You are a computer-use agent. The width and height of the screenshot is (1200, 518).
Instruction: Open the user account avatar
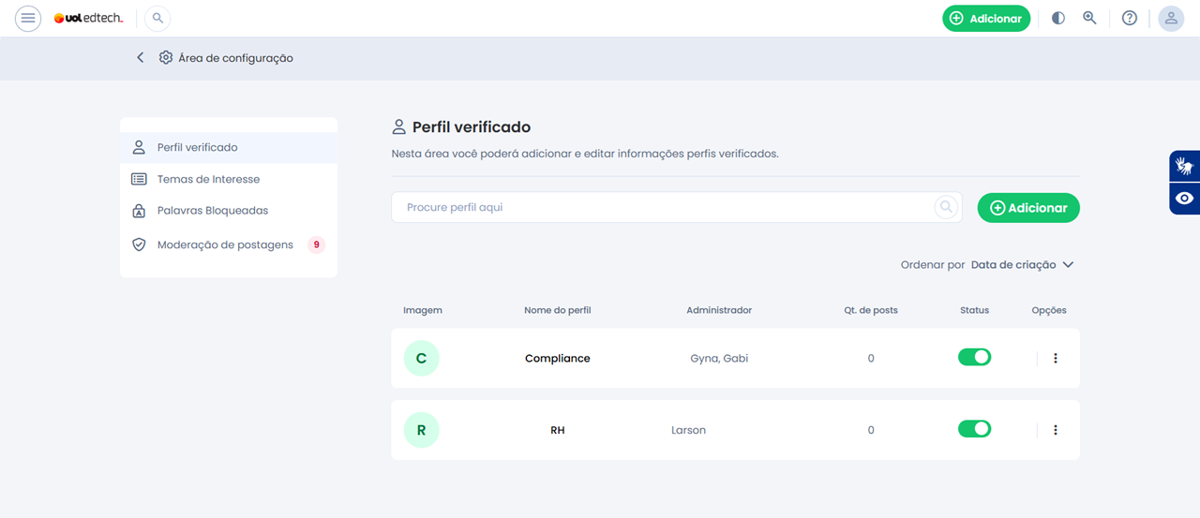coord(1171,18)
